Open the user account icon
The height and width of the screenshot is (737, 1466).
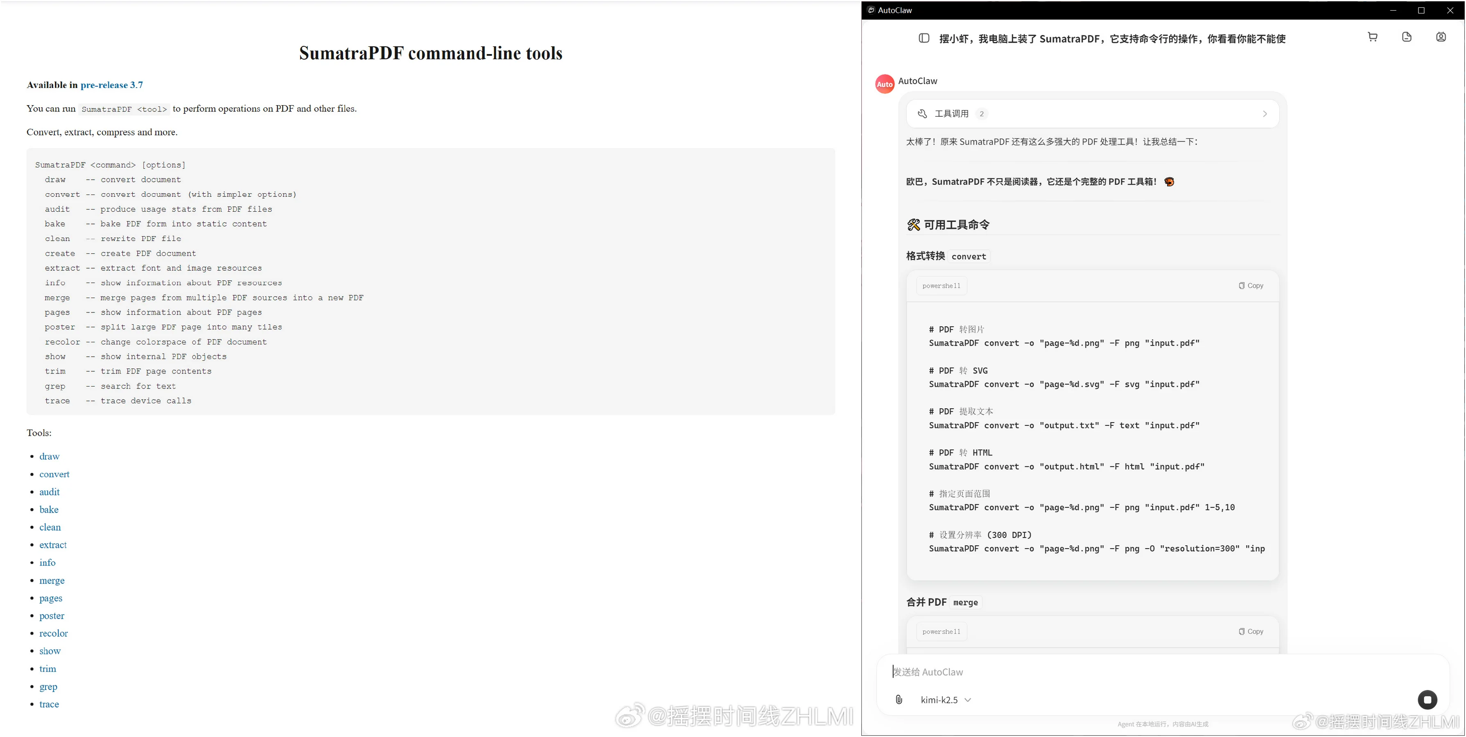point(1441,37)
